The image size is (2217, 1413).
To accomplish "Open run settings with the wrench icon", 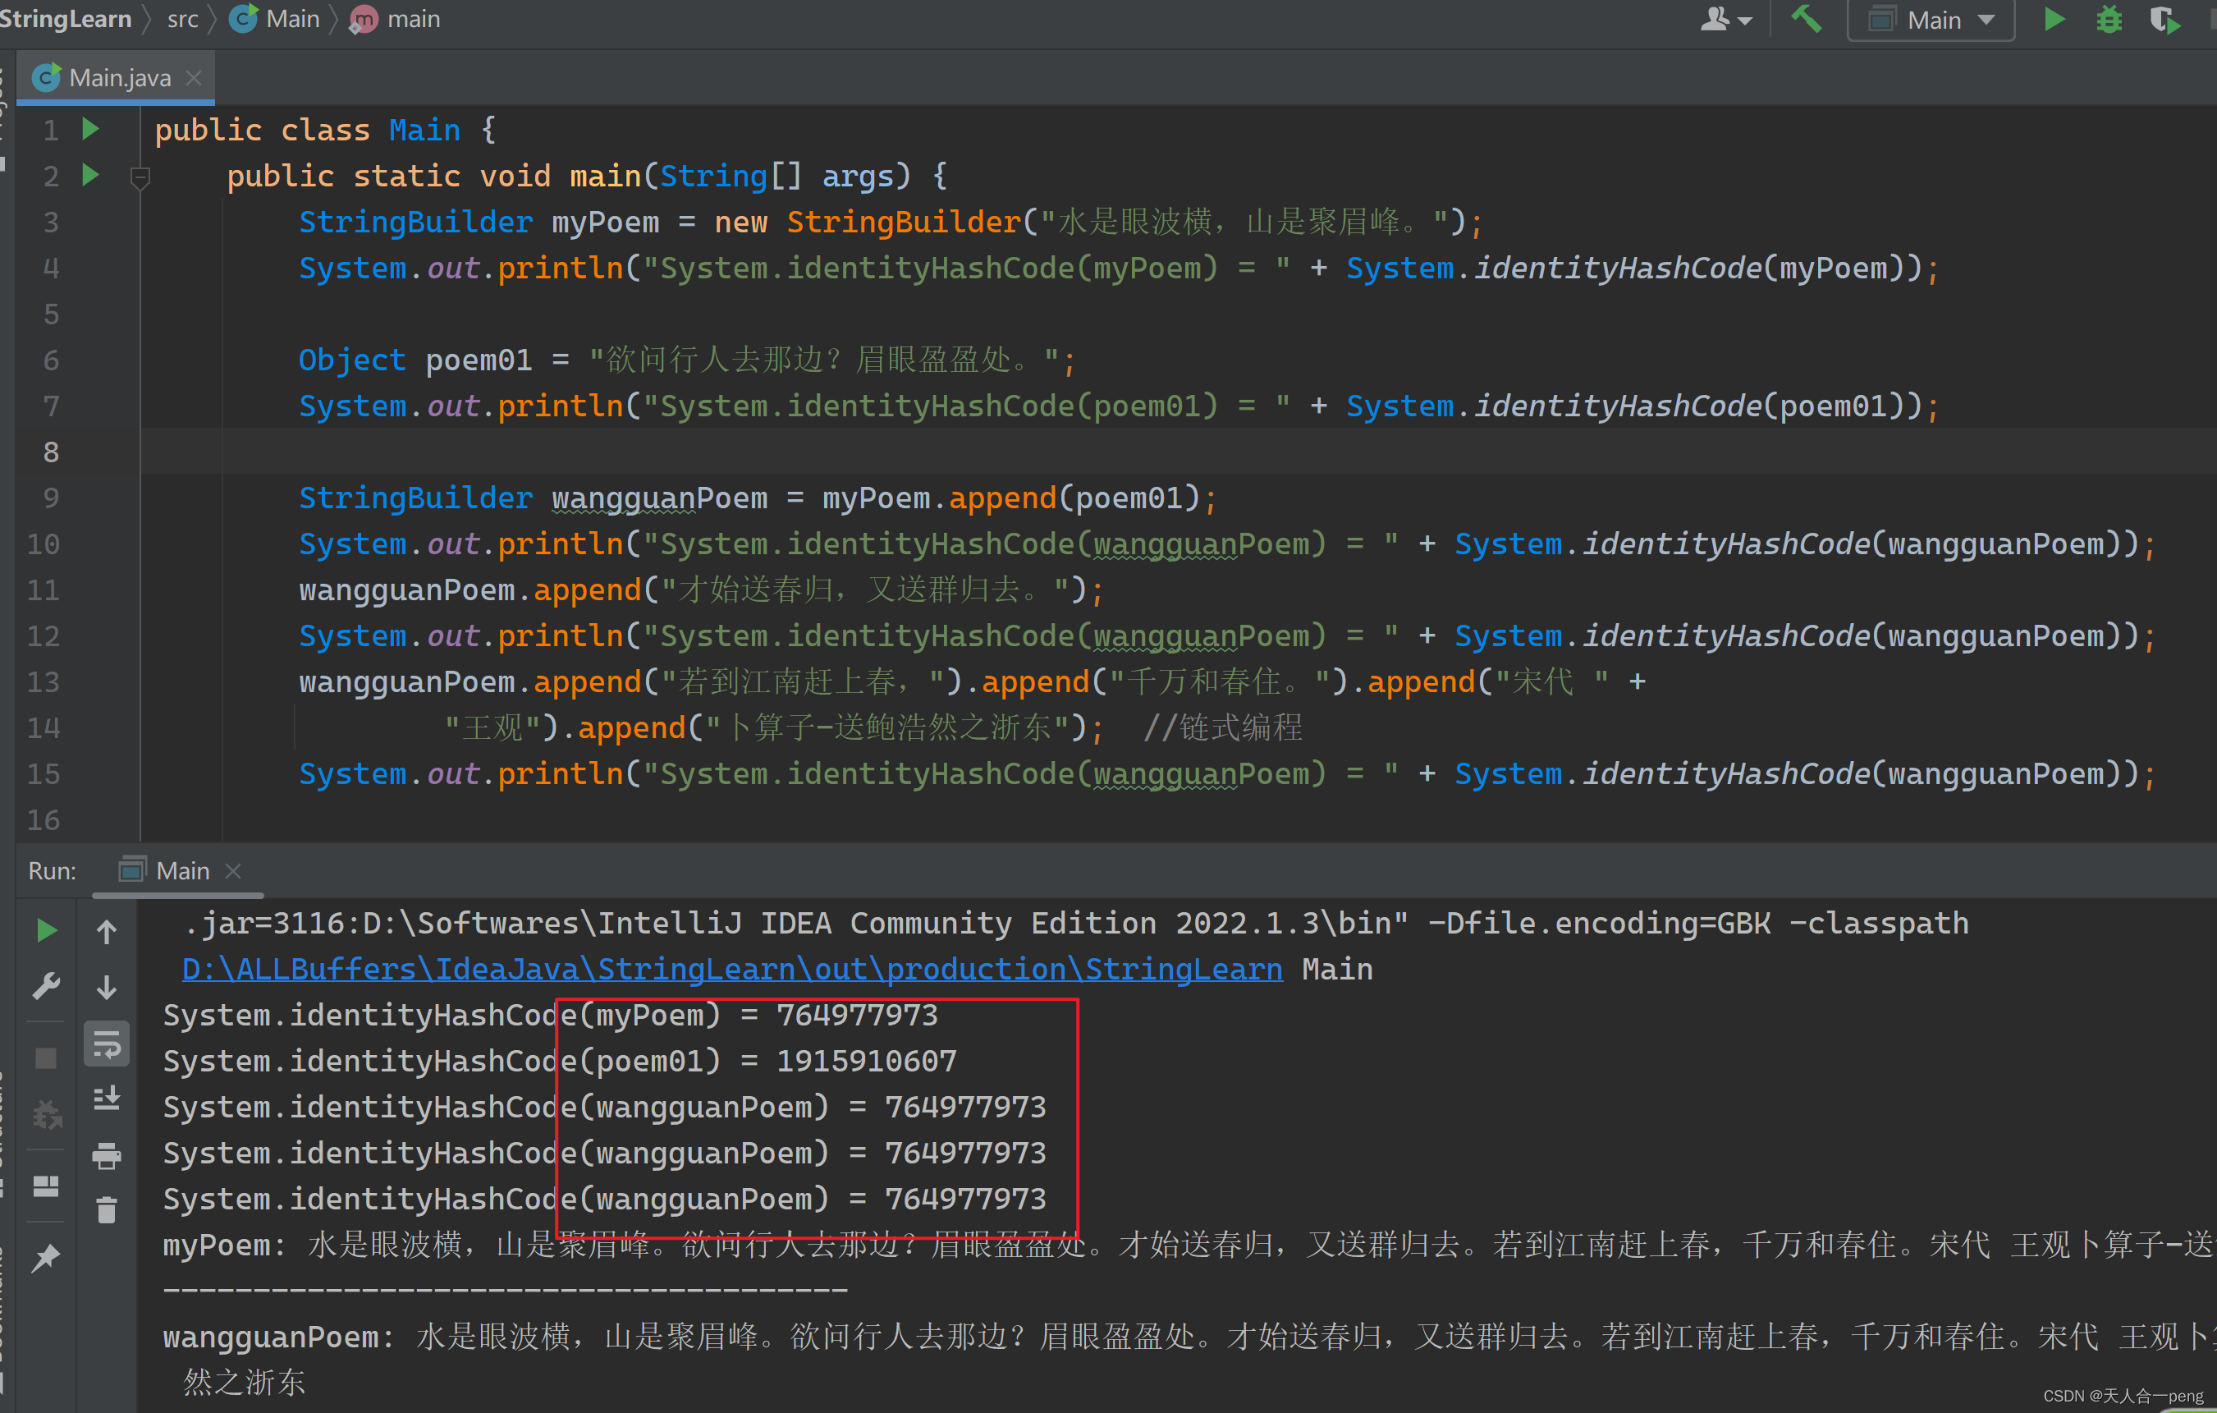I will point(46,985).
